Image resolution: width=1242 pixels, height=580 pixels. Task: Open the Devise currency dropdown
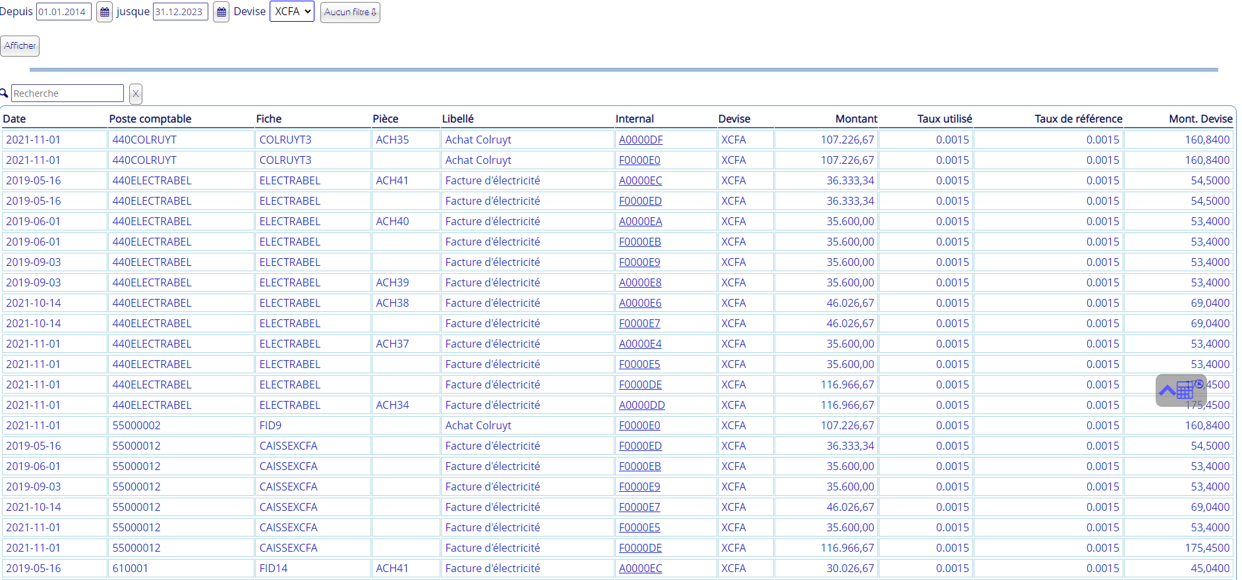[292, 11]
